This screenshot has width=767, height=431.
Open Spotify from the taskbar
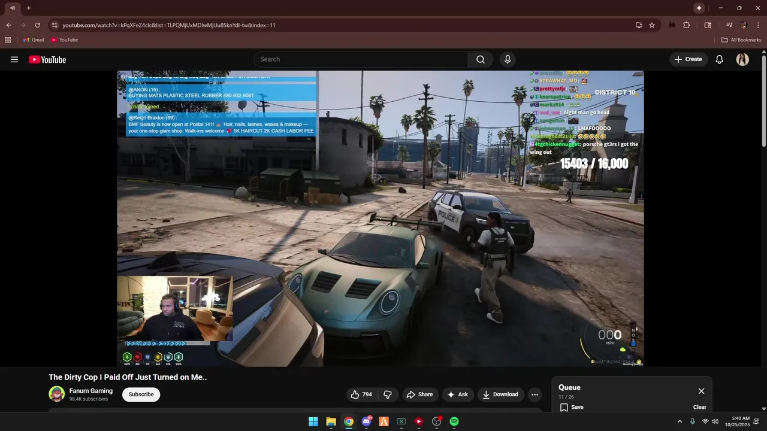pos(454,421)
